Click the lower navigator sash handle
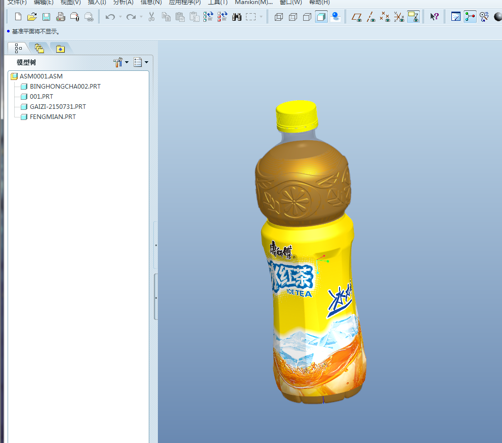Image resolution: width=502 pixels, height=443 pixels. click(x=156, y=297)
